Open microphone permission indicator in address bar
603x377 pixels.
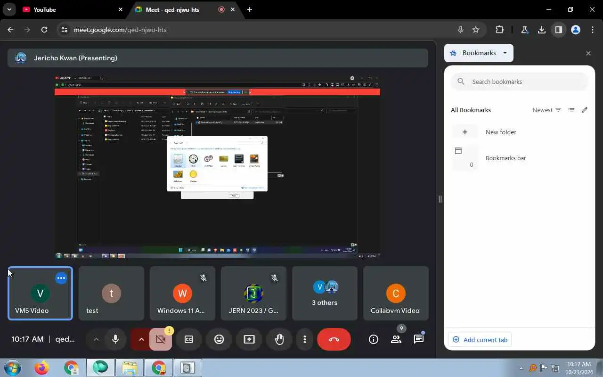point(461,30)
